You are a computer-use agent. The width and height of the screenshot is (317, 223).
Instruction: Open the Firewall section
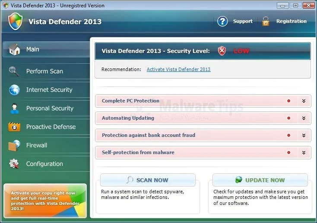(x=46, y=146)
